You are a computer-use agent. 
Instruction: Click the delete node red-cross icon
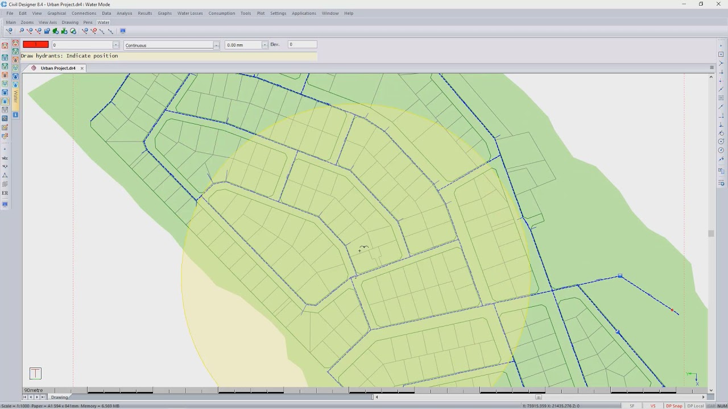[93, 31]
